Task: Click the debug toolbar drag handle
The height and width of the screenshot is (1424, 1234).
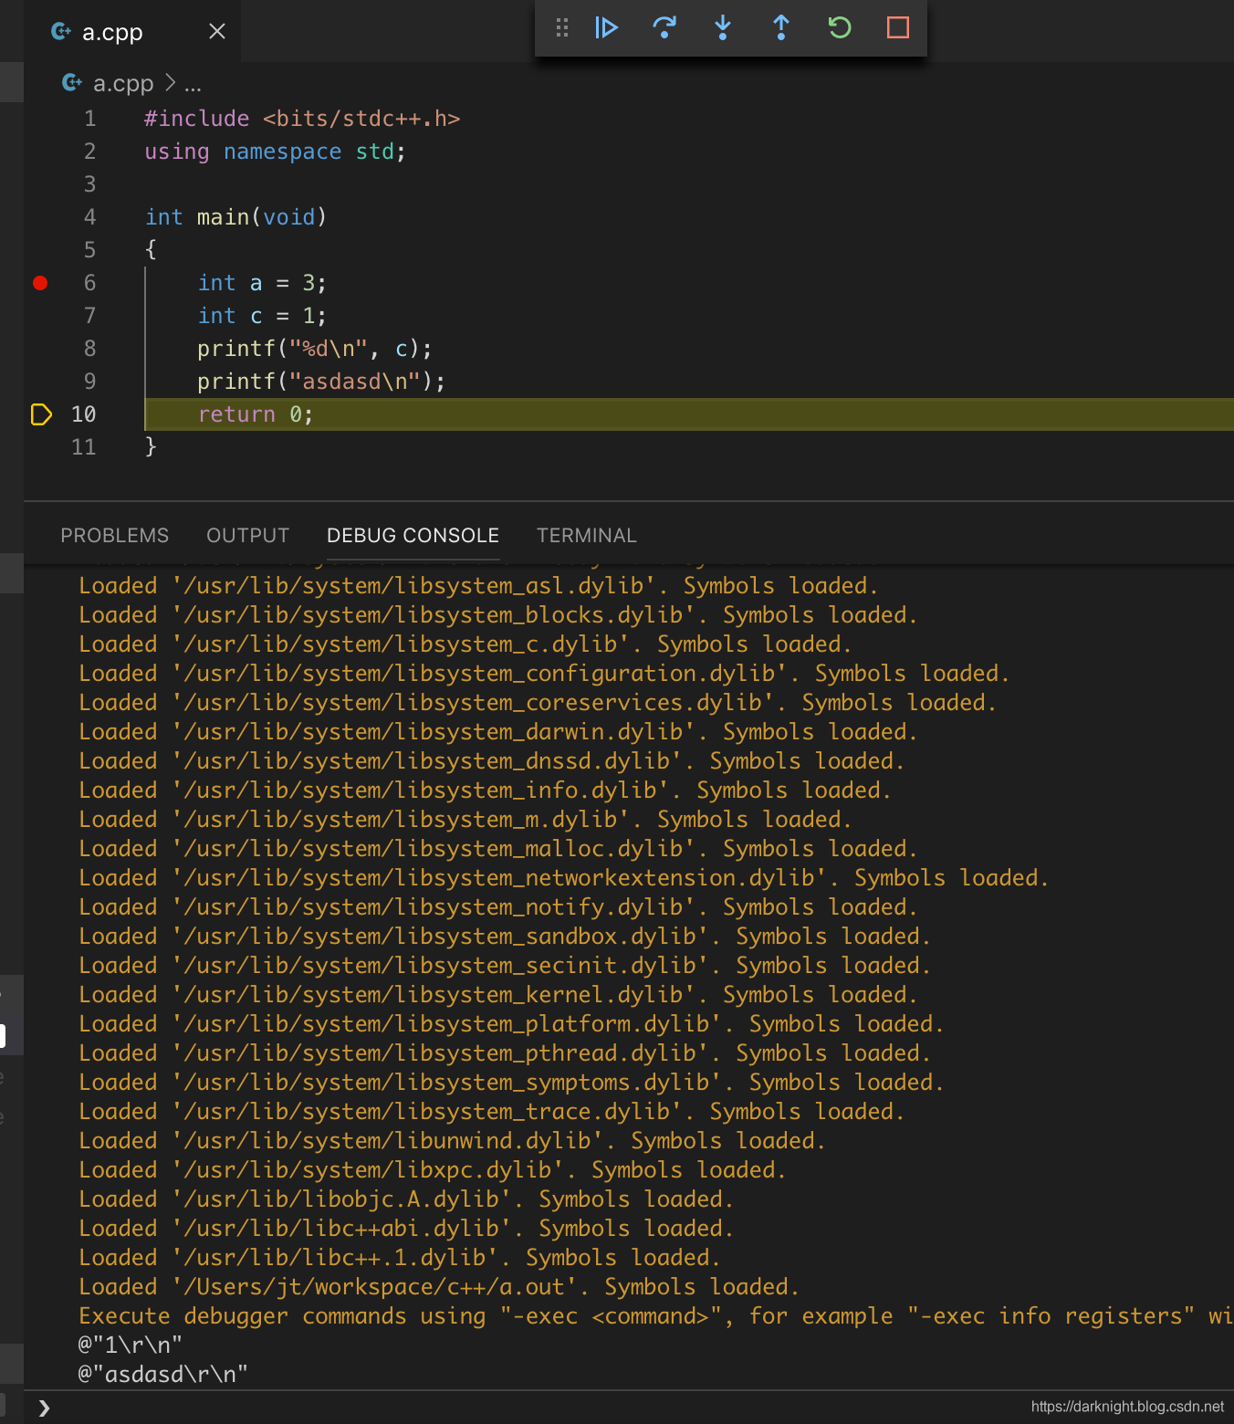Action: 562,27
